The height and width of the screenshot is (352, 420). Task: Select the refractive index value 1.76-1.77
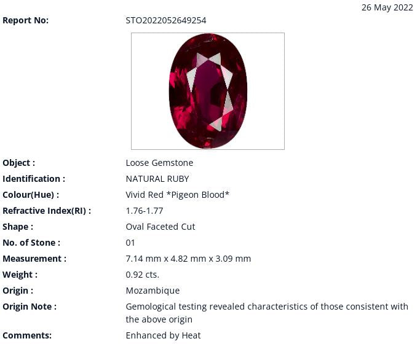point(145,211)
